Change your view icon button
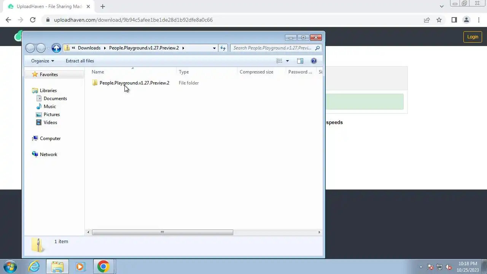This screenshot has width=487, height=274. (279, 61)
